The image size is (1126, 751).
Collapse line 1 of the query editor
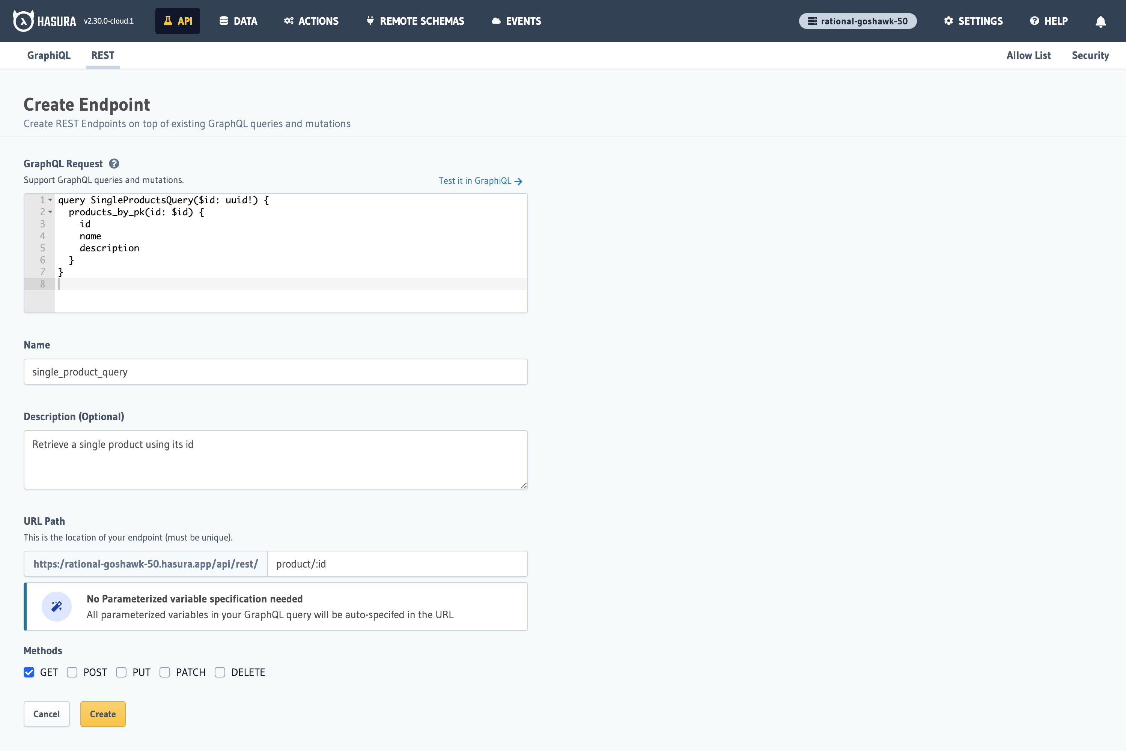point(50,200)
